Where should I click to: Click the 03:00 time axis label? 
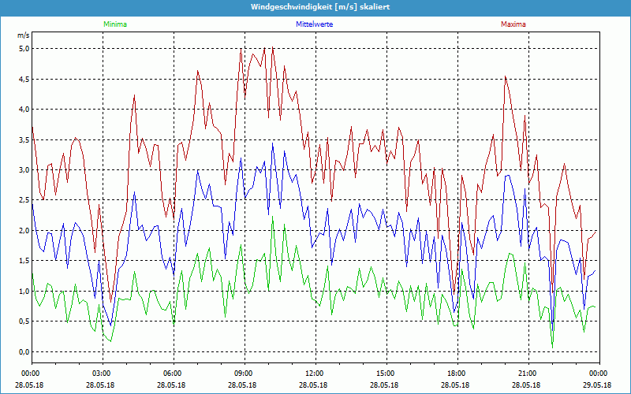[103, 374]
